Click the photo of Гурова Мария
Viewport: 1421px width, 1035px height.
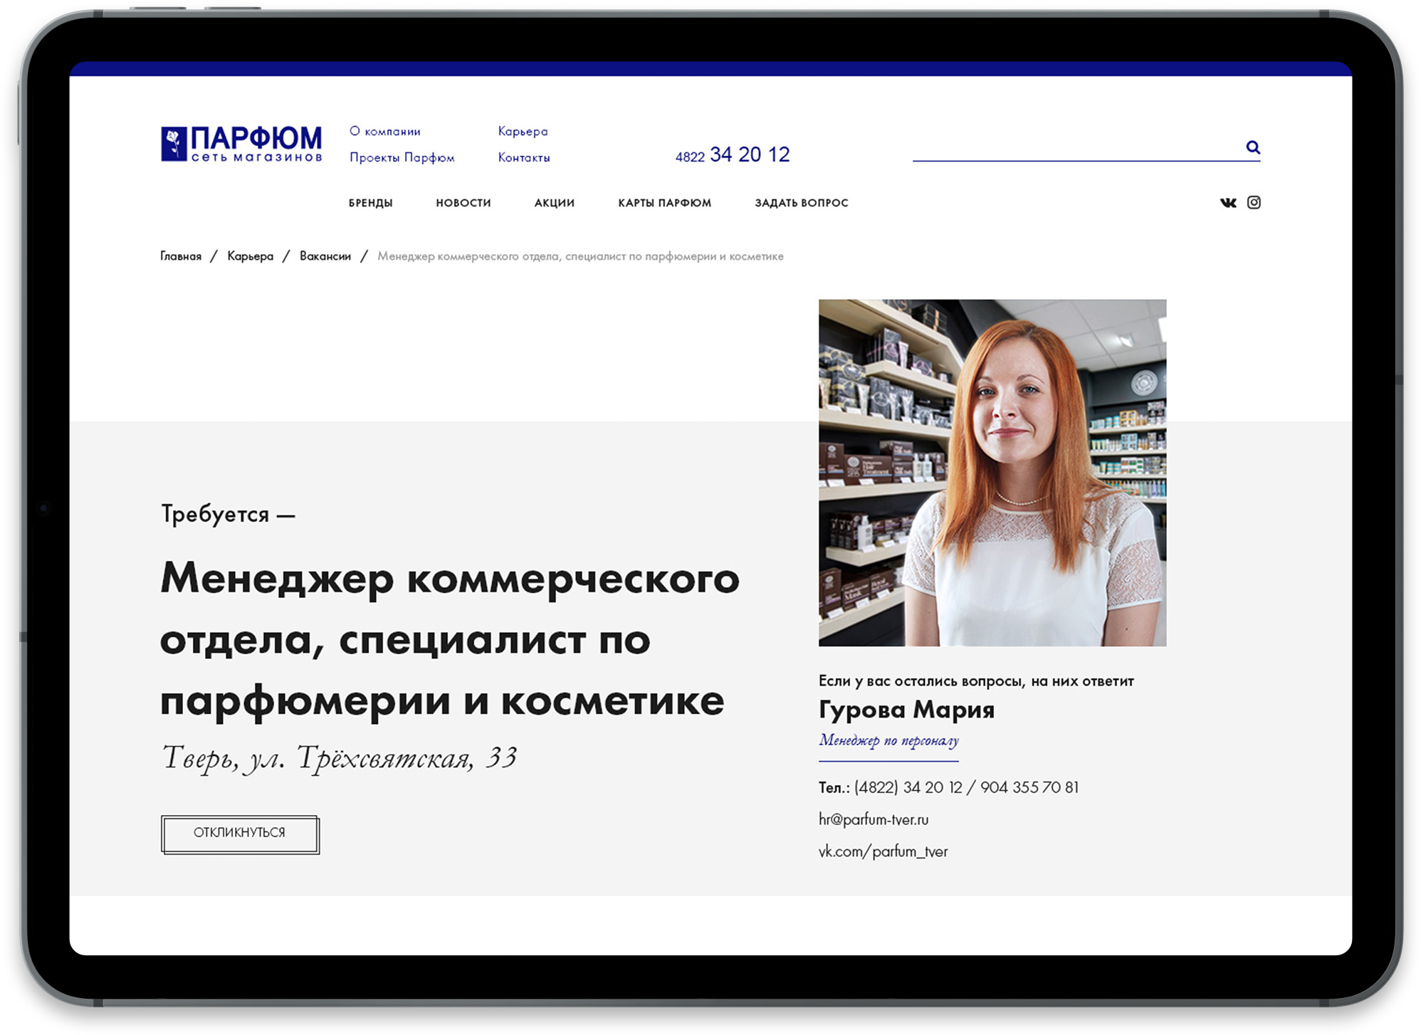(992, 473)
